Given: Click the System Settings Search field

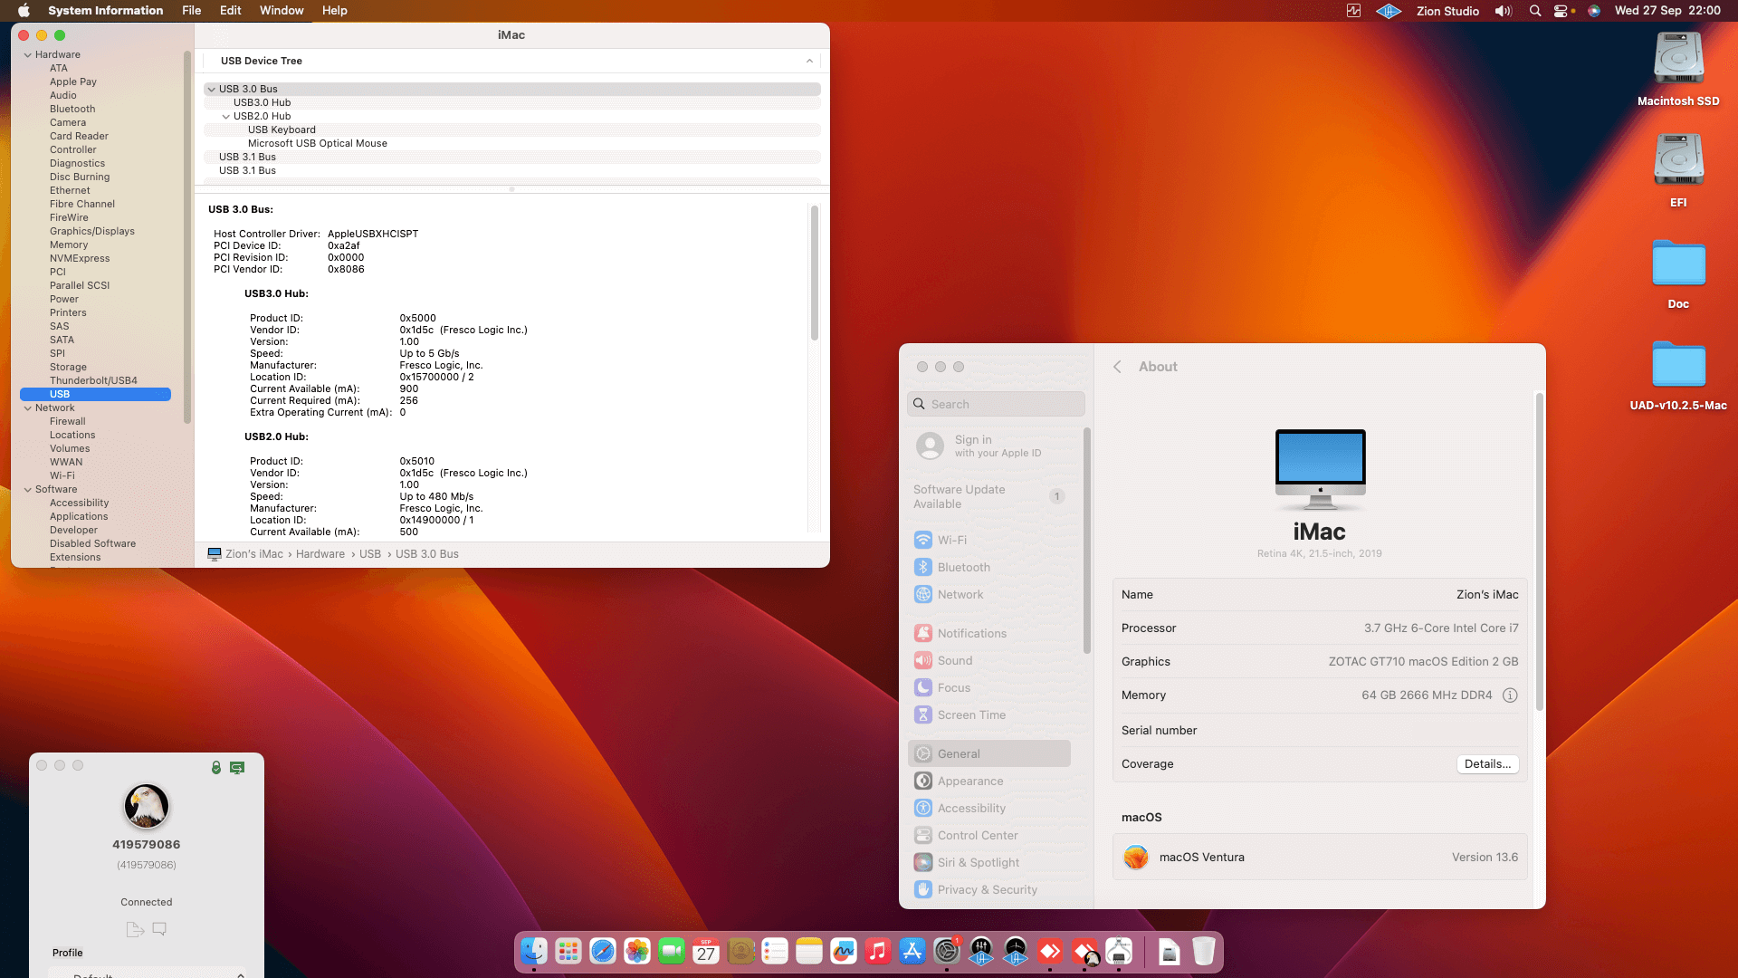Looking at the screenshot, I should pyautogui.click(x=996, y=404).
